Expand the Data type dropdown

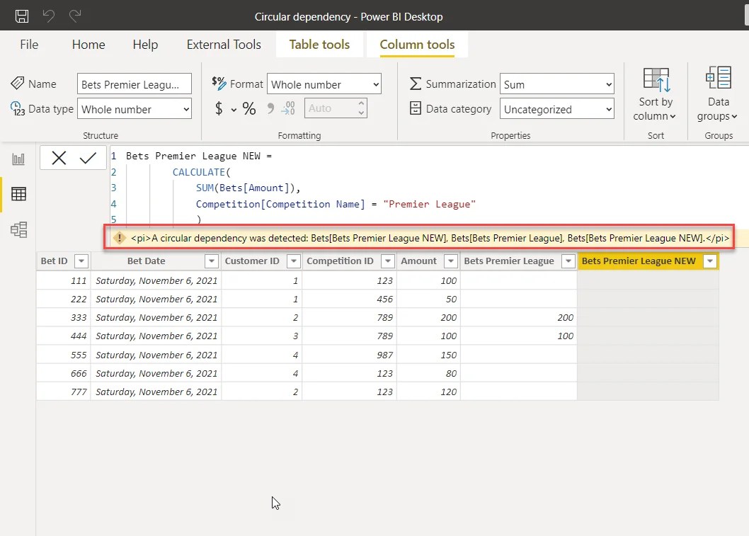click(x=135, y=109)
